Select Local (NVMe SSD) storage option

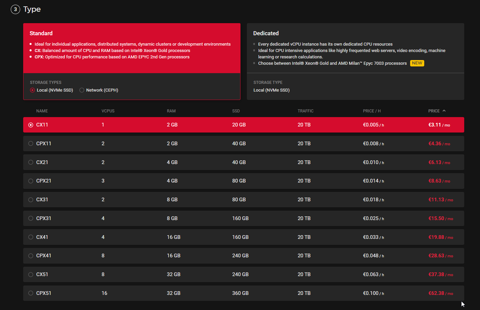click(32, 90)
